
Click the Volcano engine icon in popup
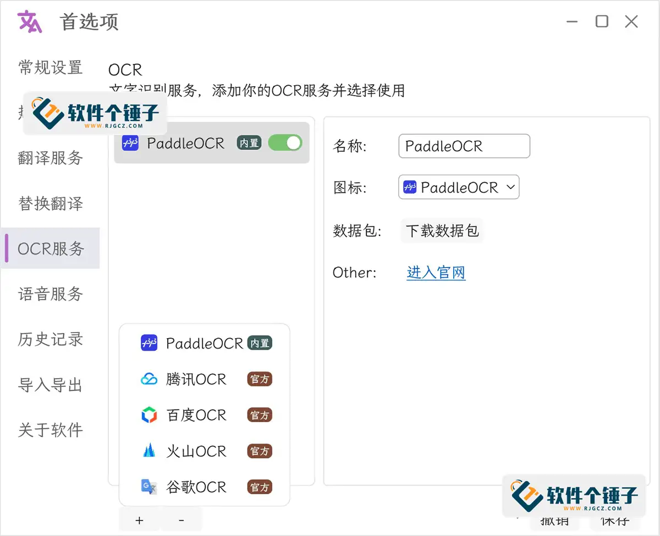click(x=149, y=451)
